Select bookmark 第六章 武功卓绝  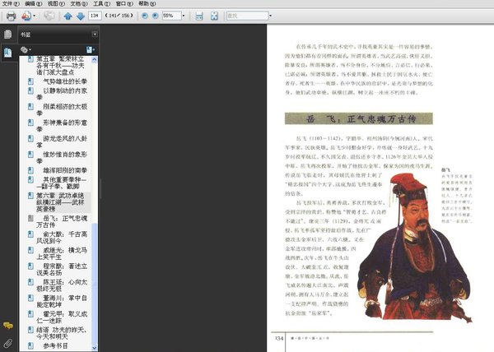click(60, 202)
